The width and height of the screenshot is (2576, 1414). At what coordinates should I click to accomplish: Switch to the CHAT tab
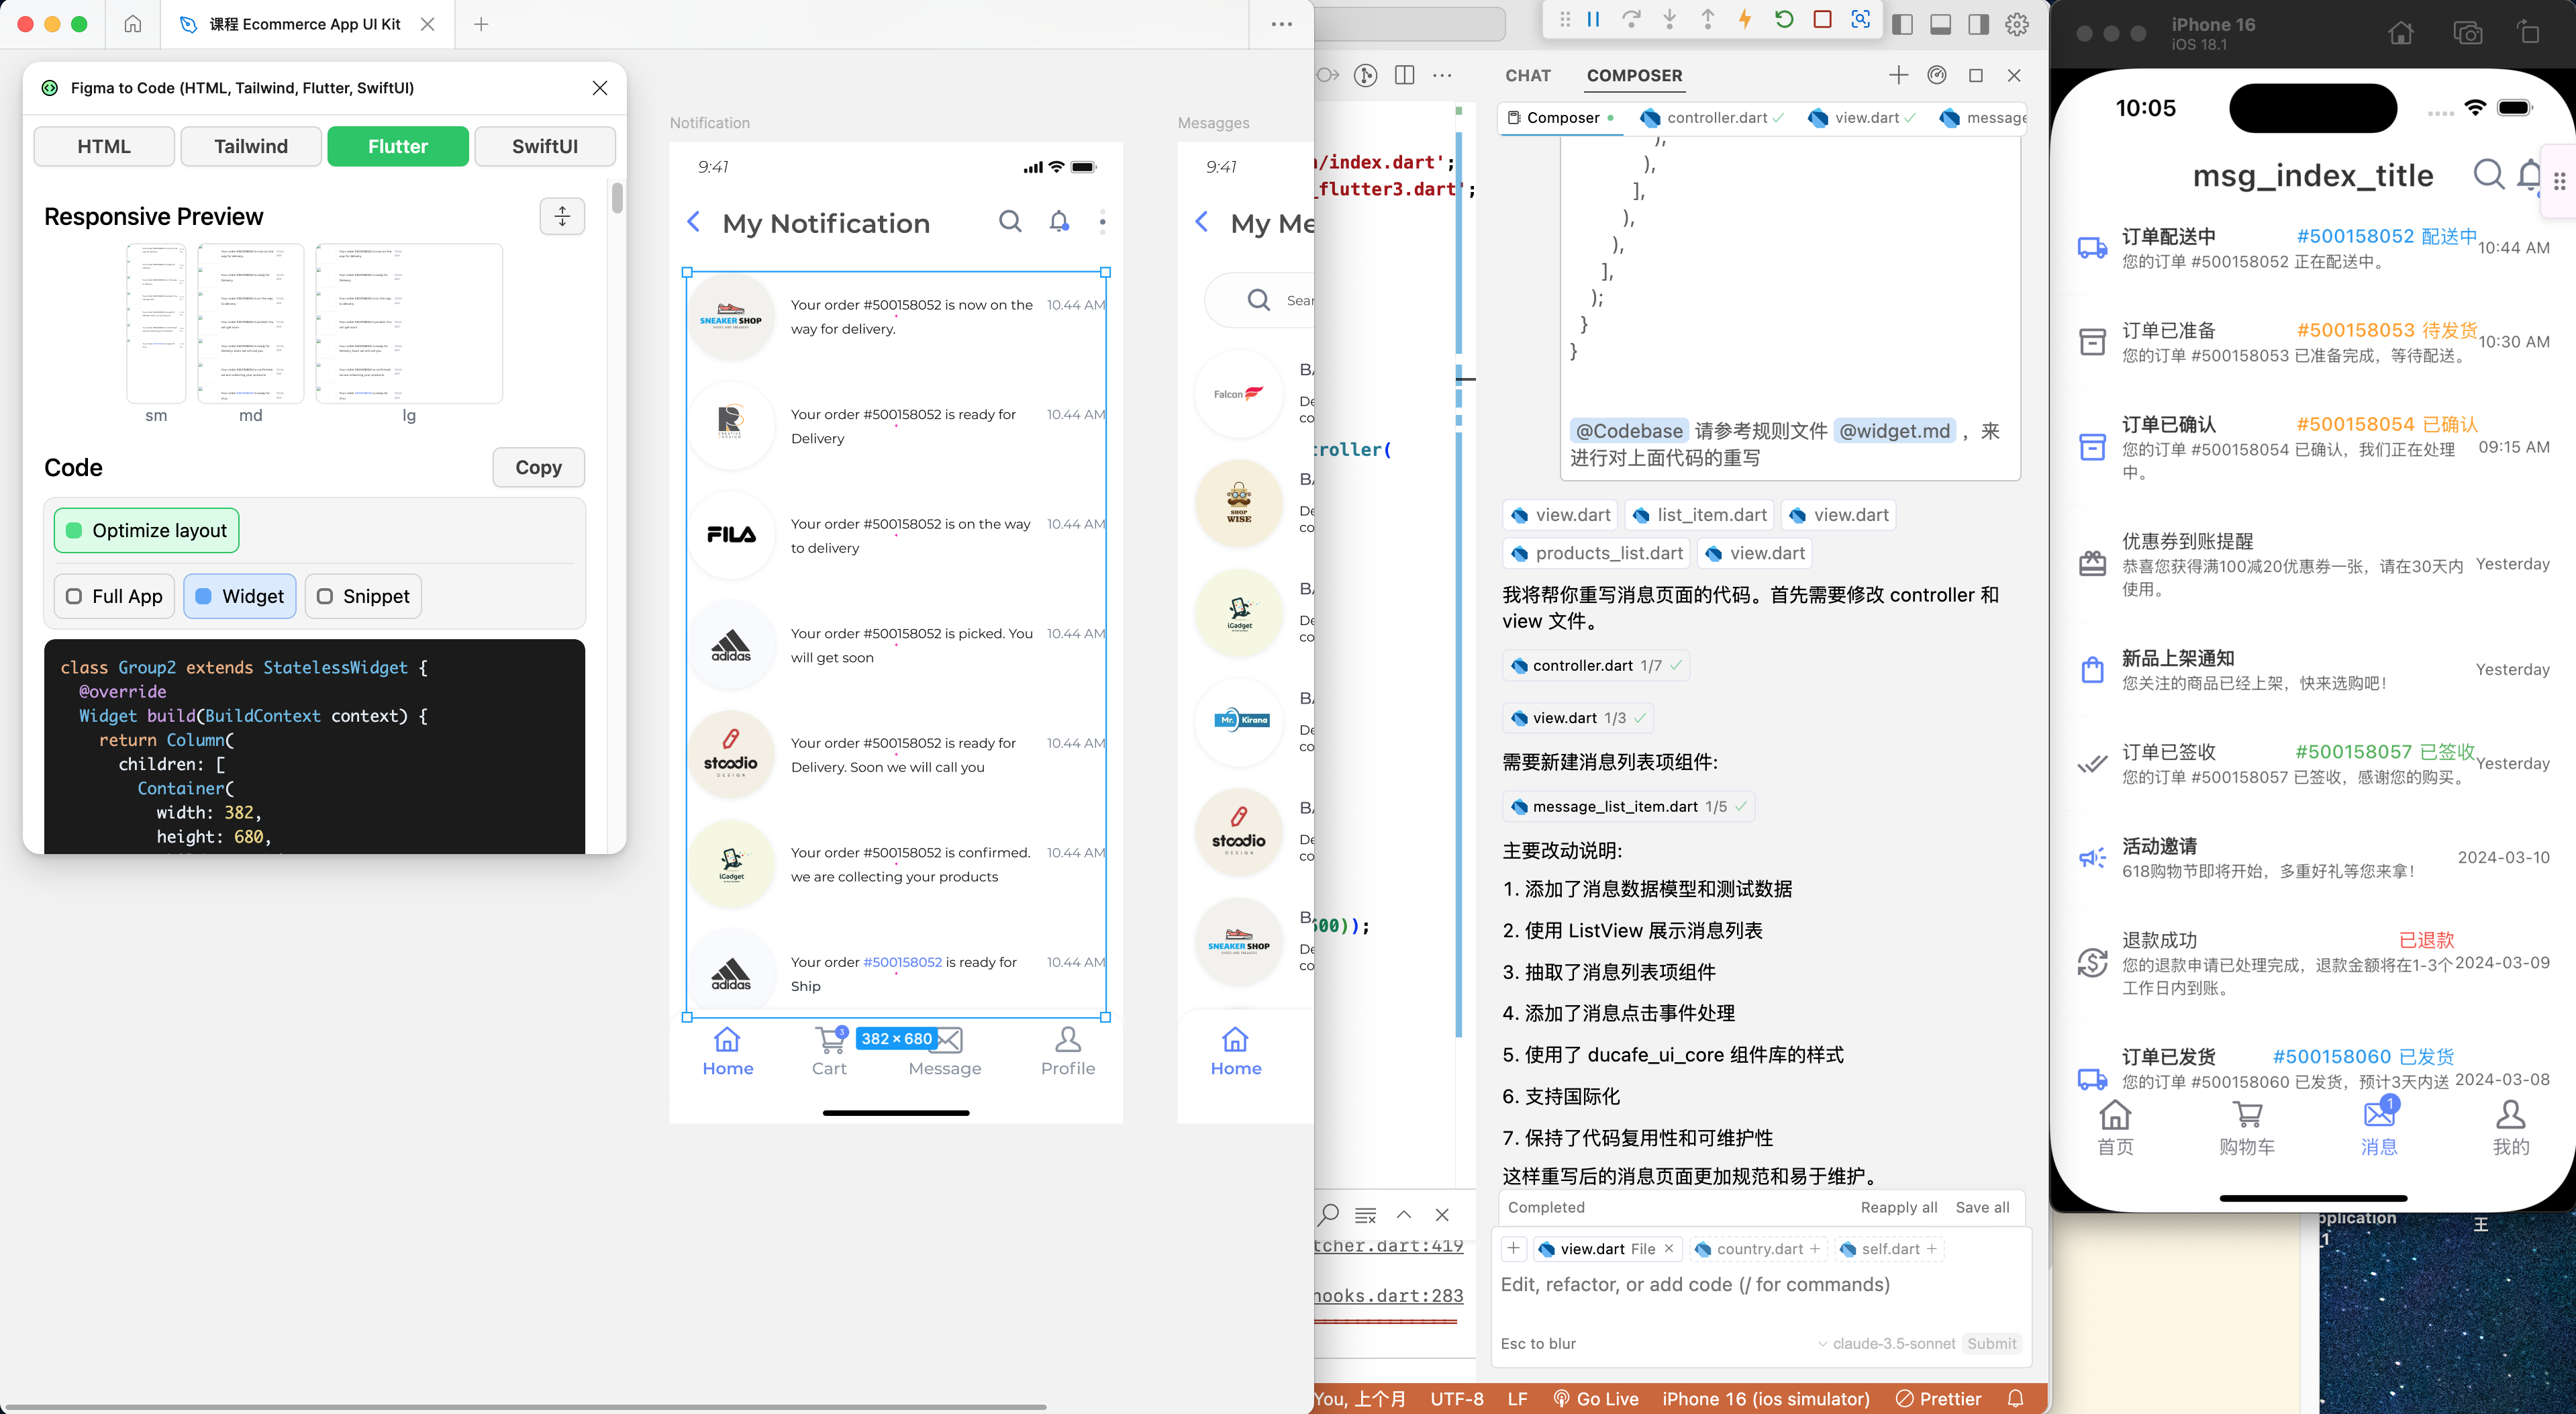click(1527, 75)
